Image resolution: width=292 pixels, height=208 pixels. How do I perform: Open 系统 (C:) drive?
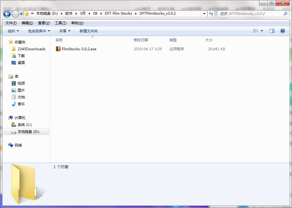(25, 125)
